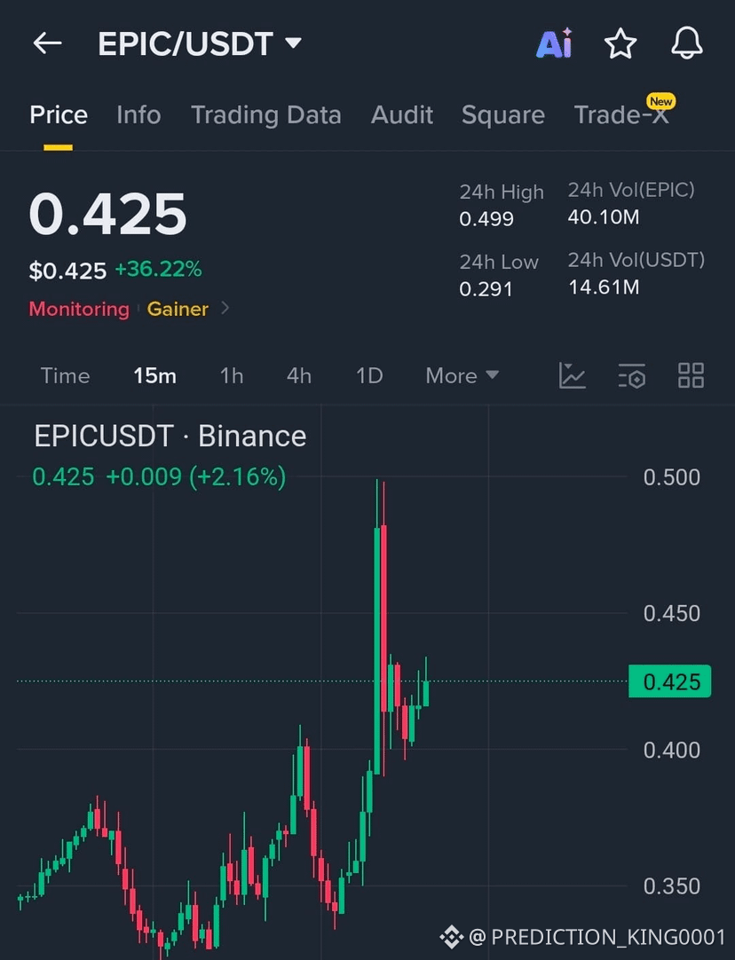Open chart indicators line-graph icon
This screenshot has height=960, width=735.
pyautogui.click(x=572, y=375)
